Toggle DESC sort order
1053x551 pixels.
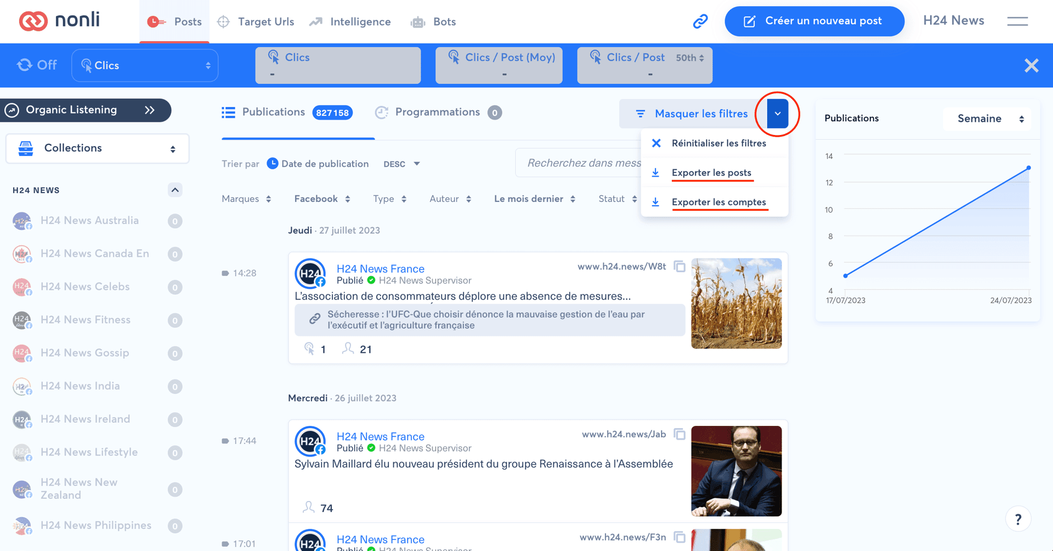point(401,164)
